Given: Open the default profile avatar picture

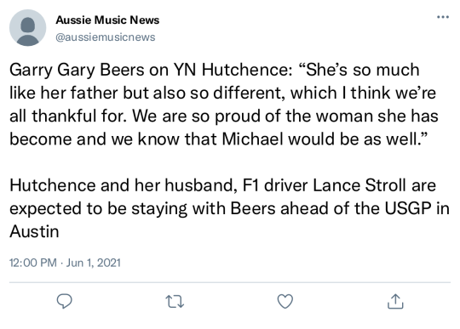Looking at the screenshot, I should 27,28.
